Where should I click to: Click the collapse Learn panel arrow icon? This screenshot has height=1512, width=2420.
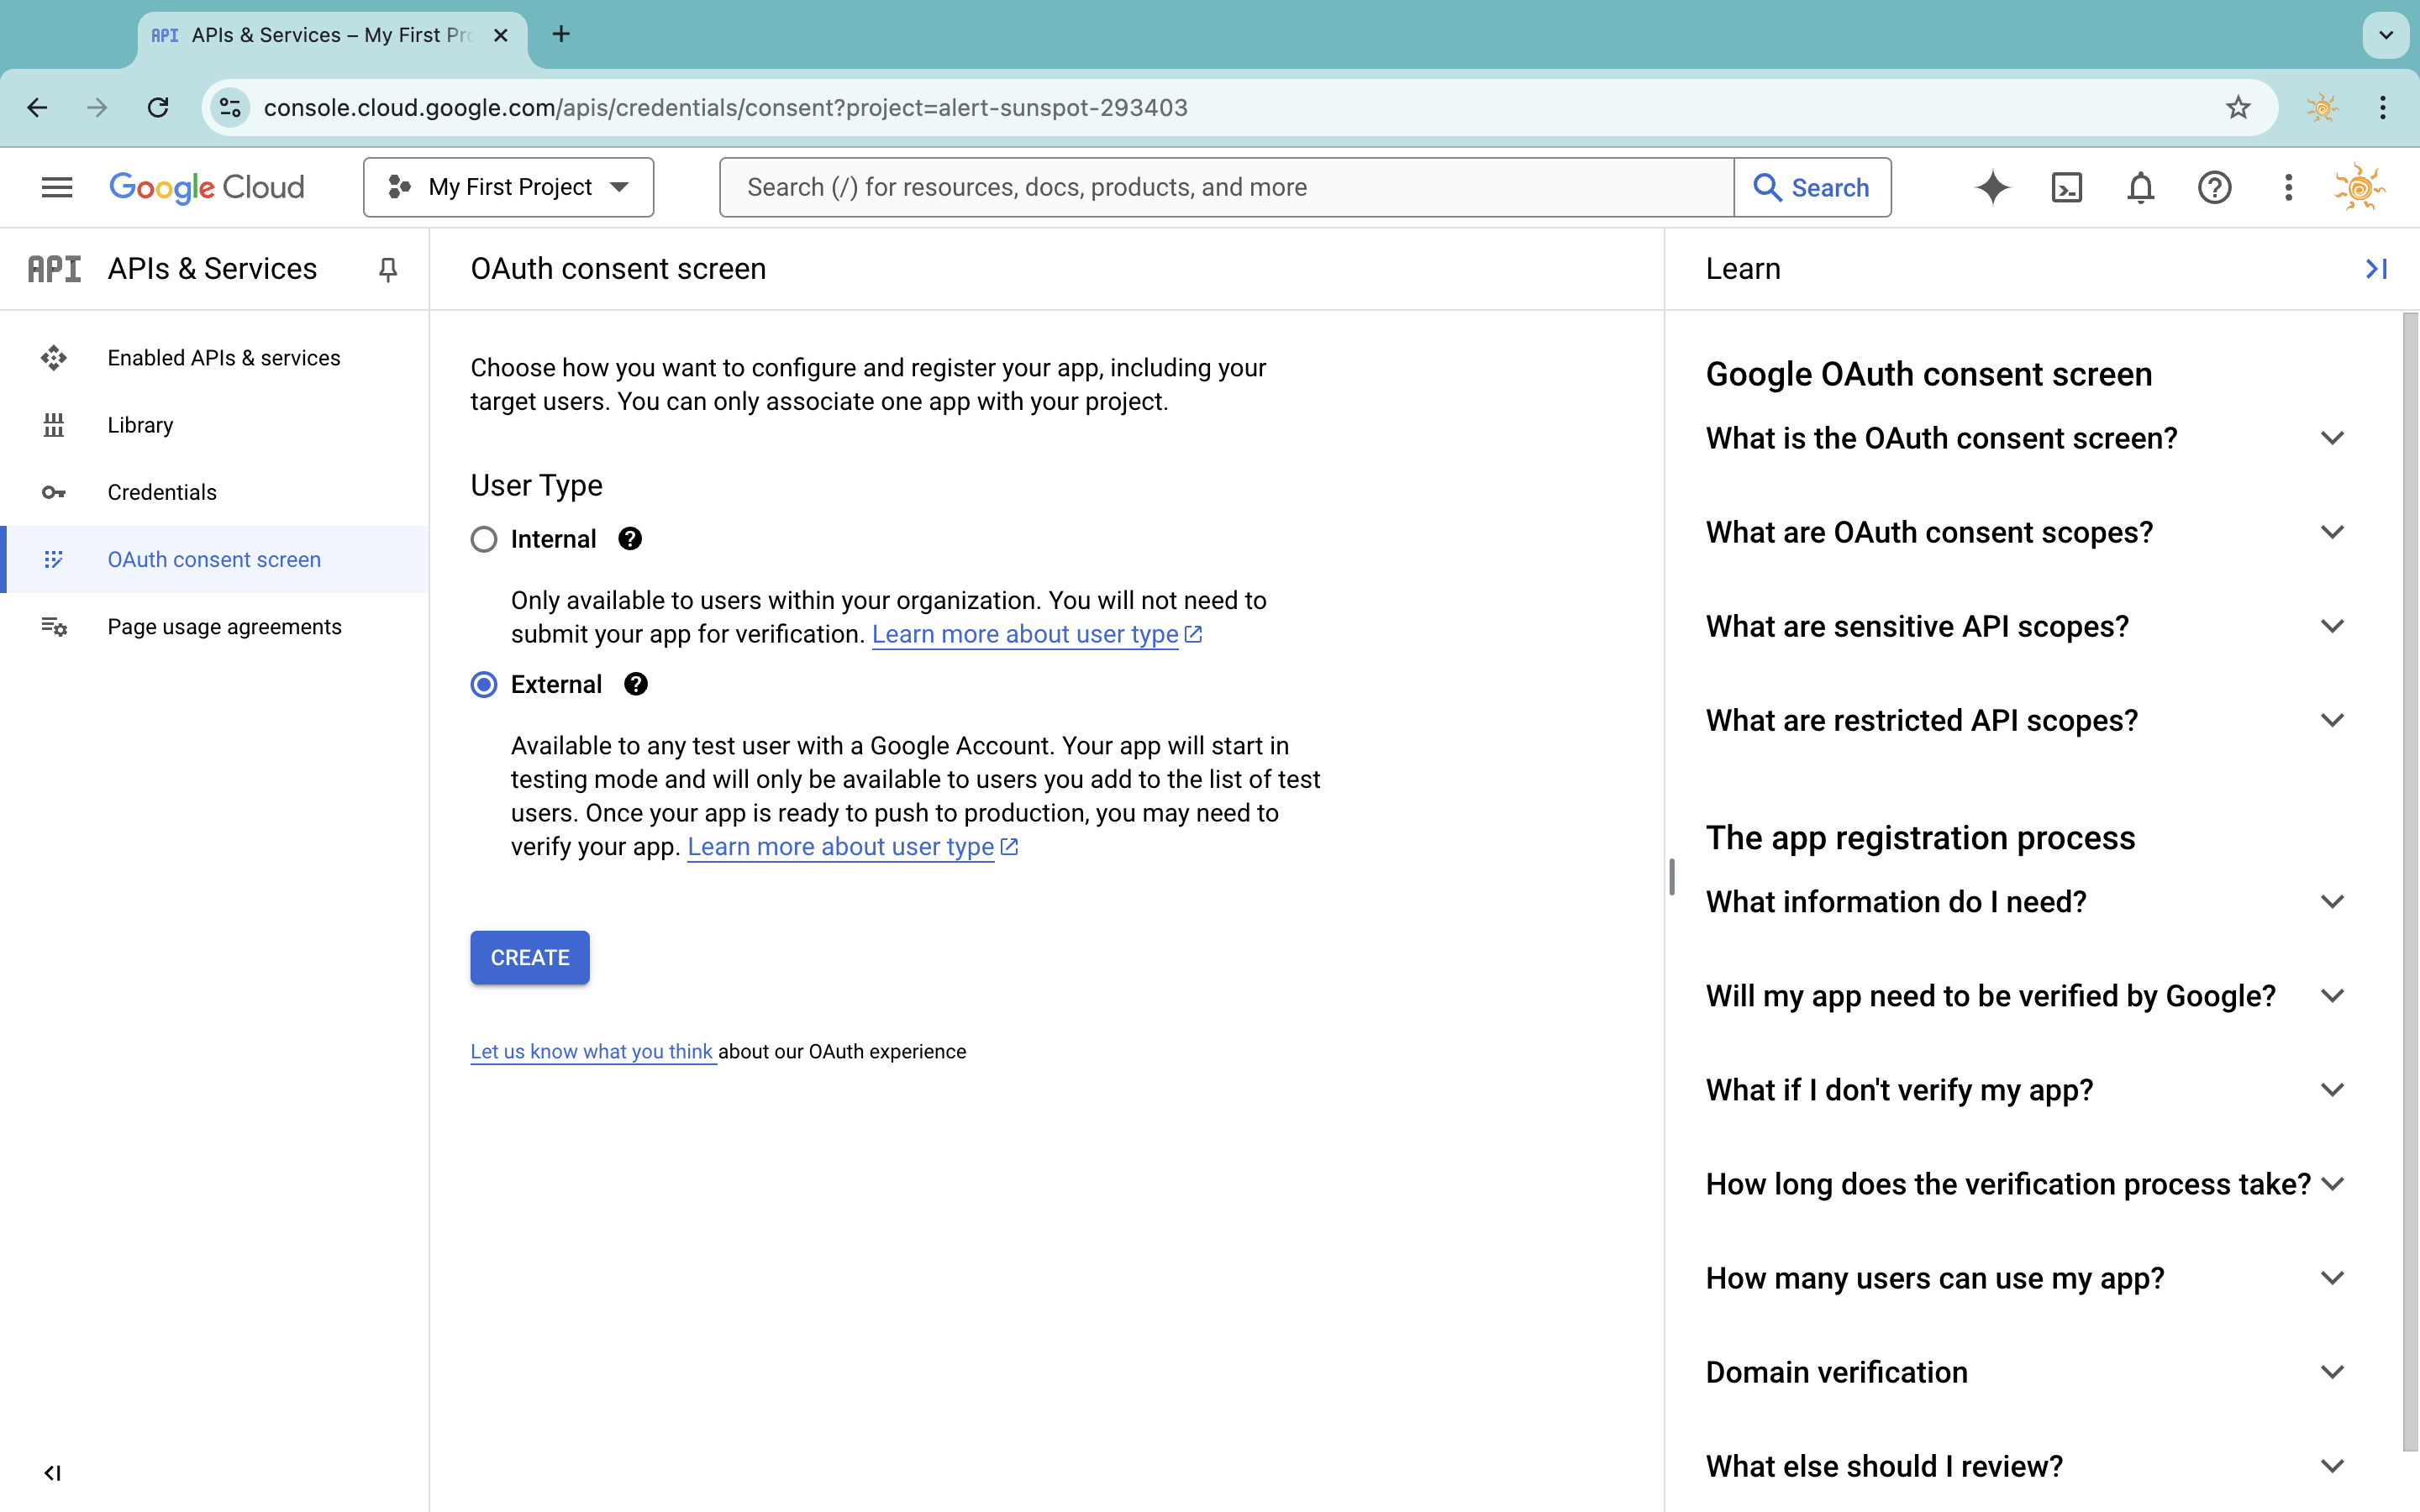(x=2376, y=268)
